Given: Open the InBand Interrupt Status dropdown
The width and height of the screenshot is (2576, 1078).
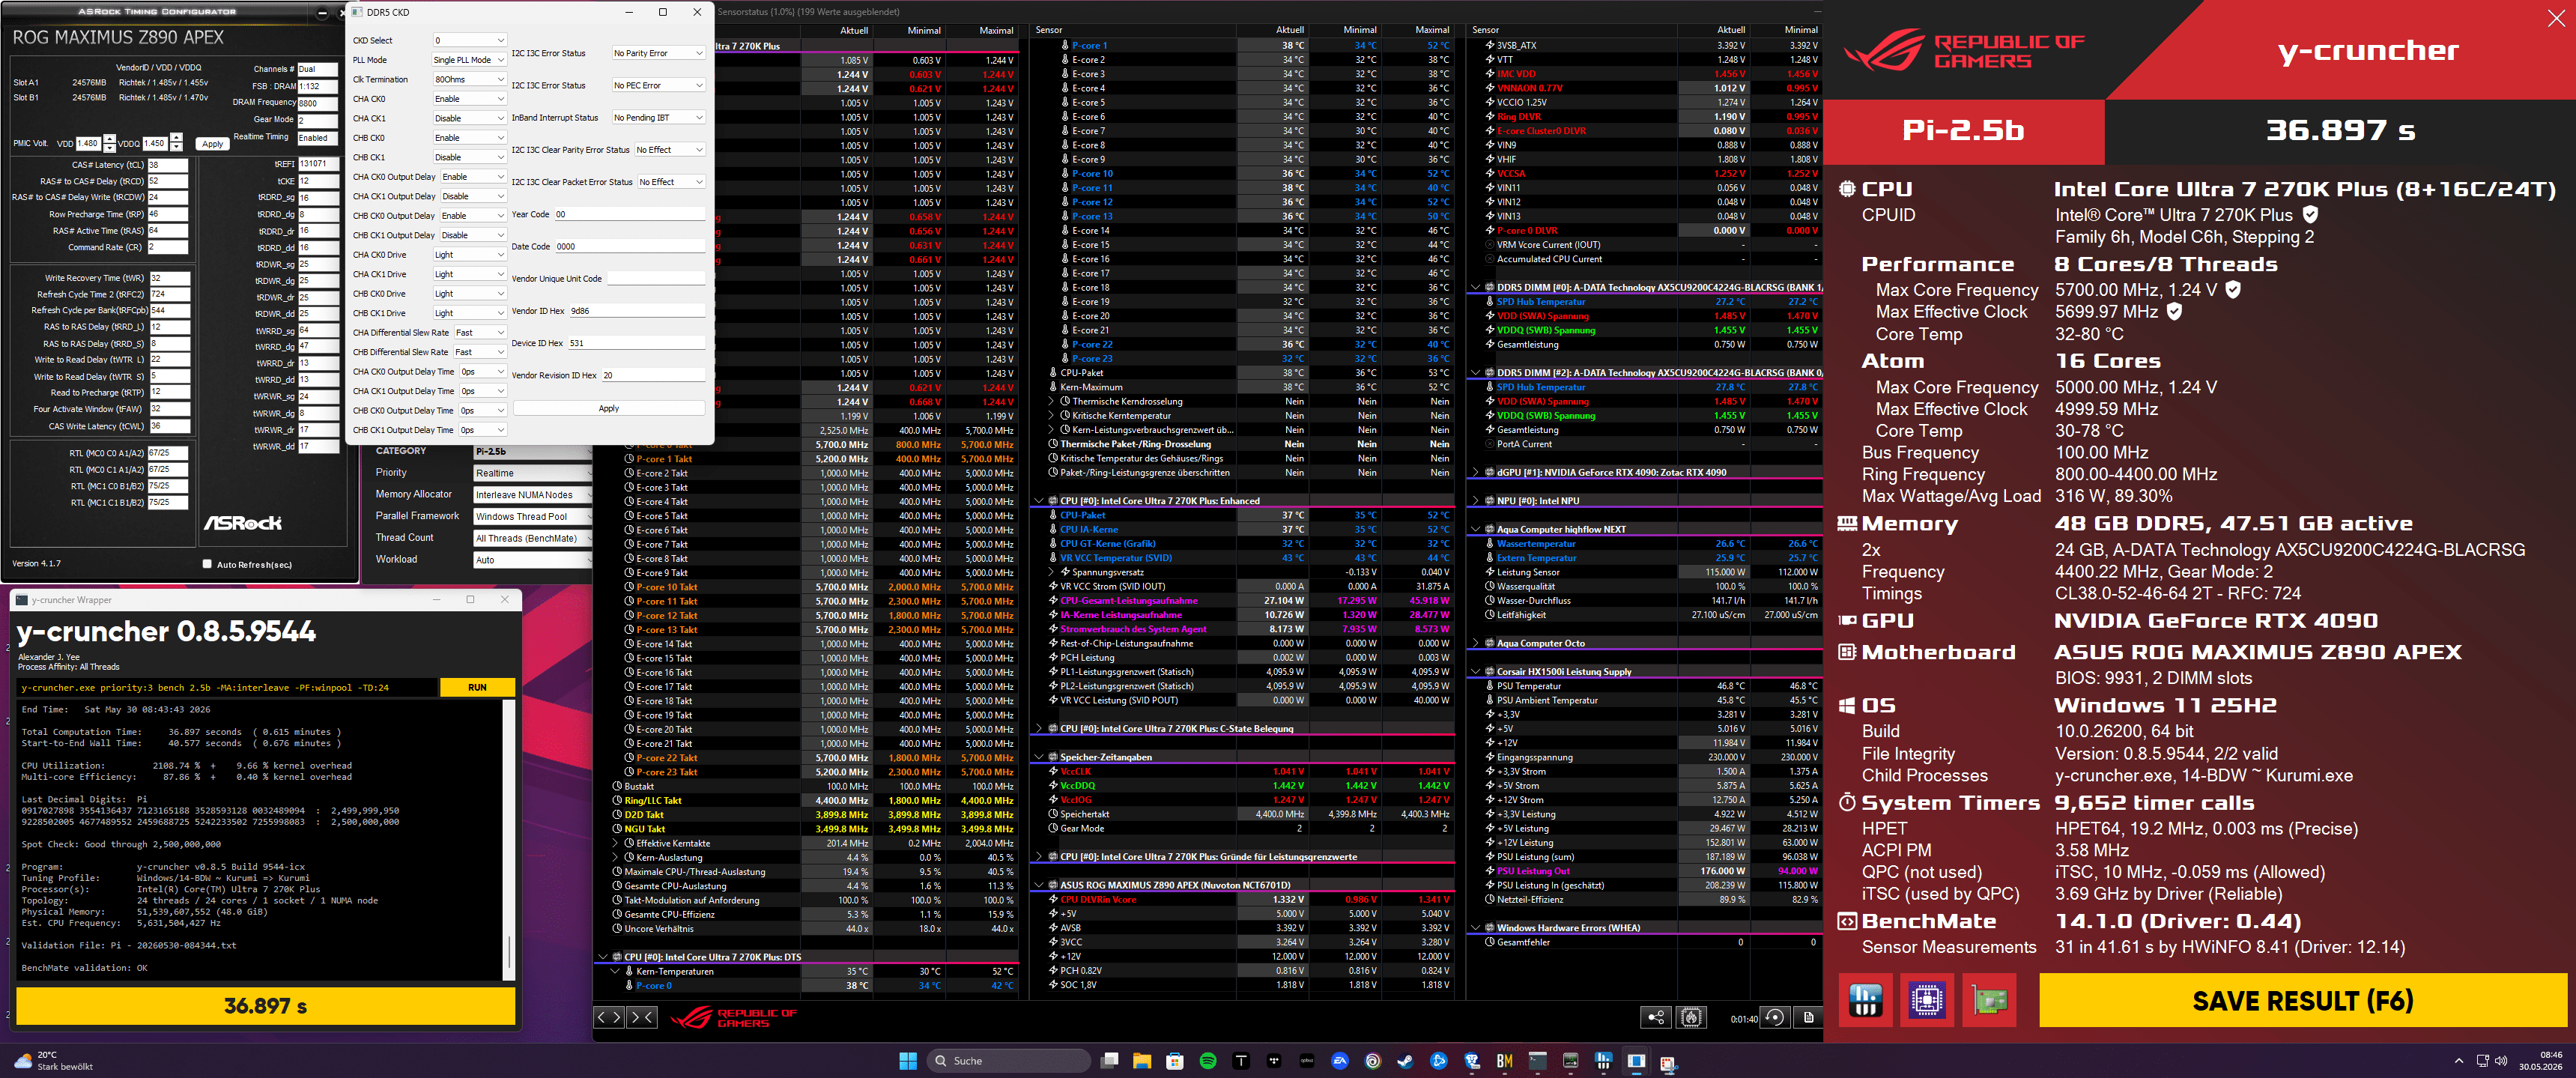Looking at the screenshot, I should click(x=658, y=118).
